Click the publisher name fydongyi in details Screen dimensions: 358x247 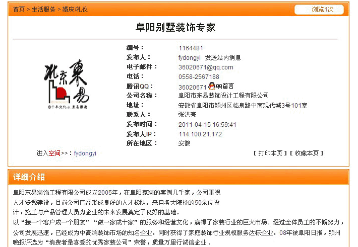tap(190, 58)
